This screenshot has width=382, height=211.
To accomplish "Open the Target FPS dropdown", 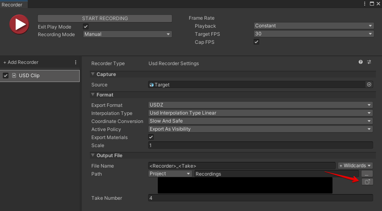I will (313, 34).
